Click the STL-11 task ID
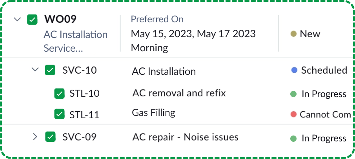 point(84,115)
